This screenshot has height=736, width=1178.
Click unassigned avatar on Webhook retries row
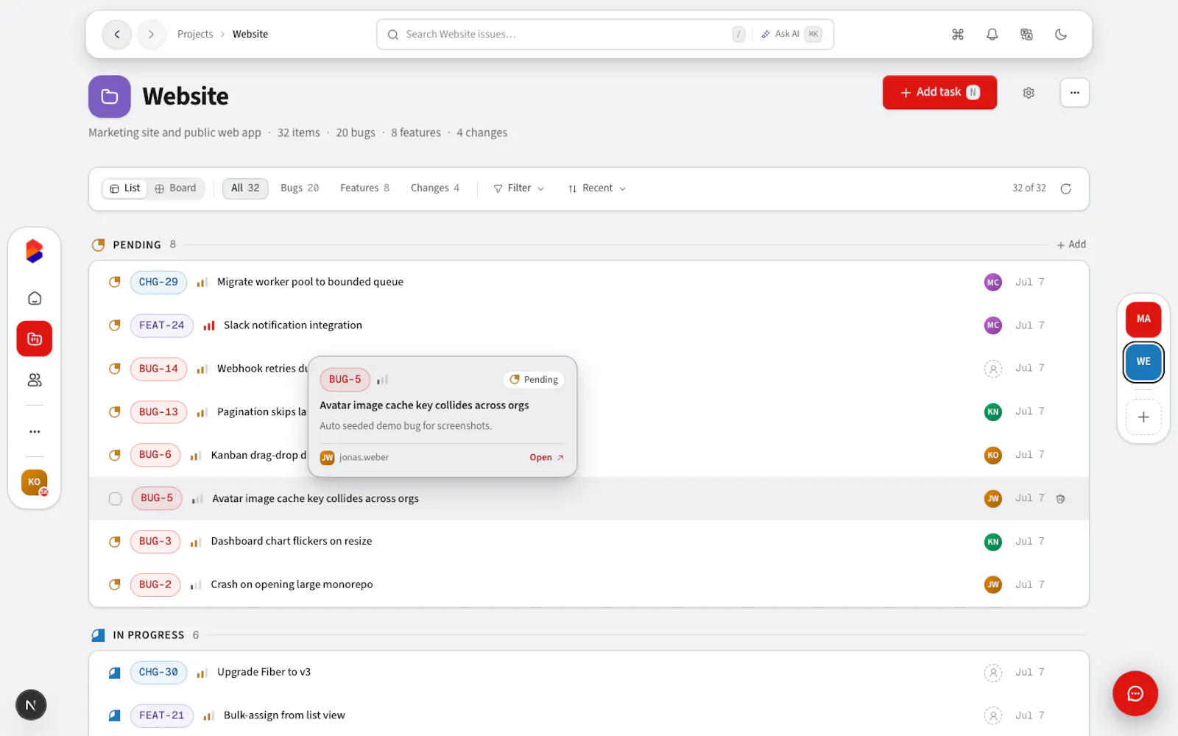[x=993, y=369]
